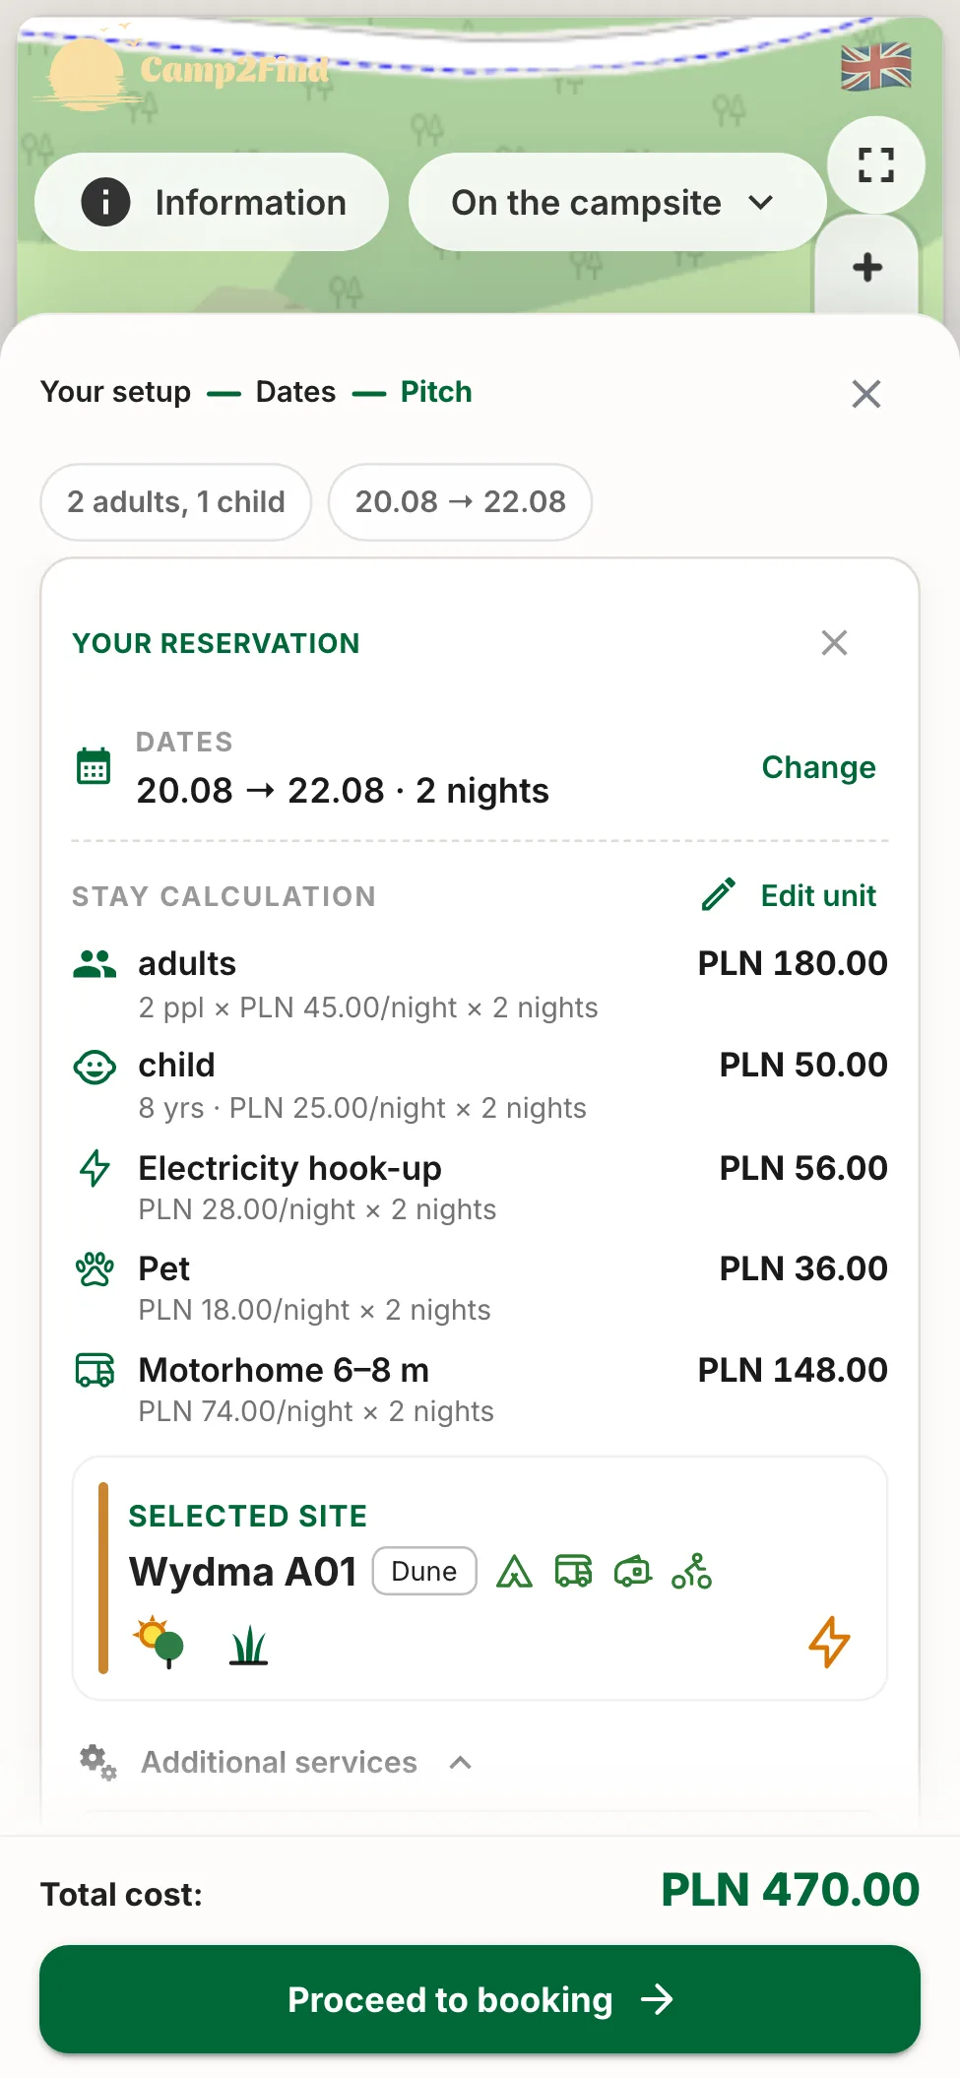
Task: Click the motorhome icon on selected site
Action: pos(573,1571)
